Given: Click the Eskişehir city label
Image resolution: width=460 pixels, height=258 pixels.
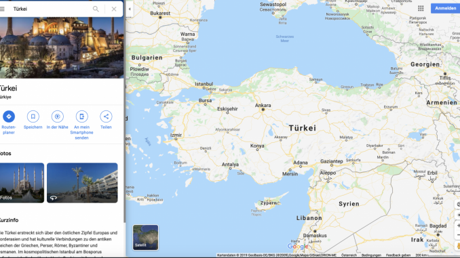Looking at the screenshot, I should [x=227, y=109].
